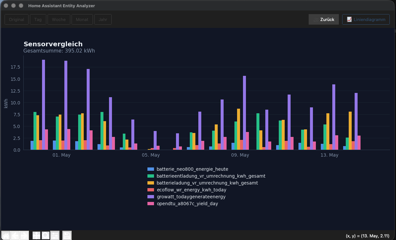Screen dimensions: 396x240
Task: Select legend label opendtu_a8067c_yield_day
Action: pyautogui.click(x=187, y=204)
